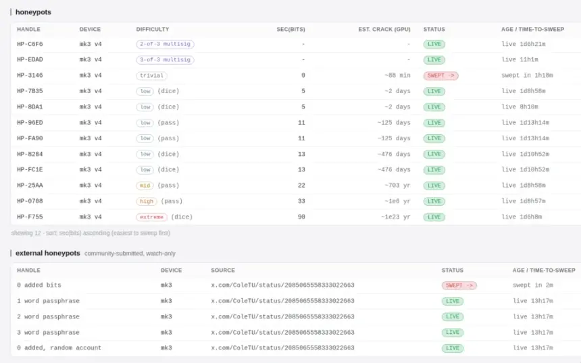
Task: Sort by DIFFICULTY column header
Action: [153, 29]
